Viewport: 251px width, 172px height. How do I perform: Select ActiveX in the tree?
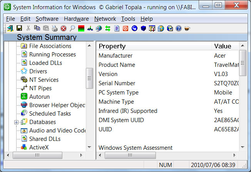point(39,147)
